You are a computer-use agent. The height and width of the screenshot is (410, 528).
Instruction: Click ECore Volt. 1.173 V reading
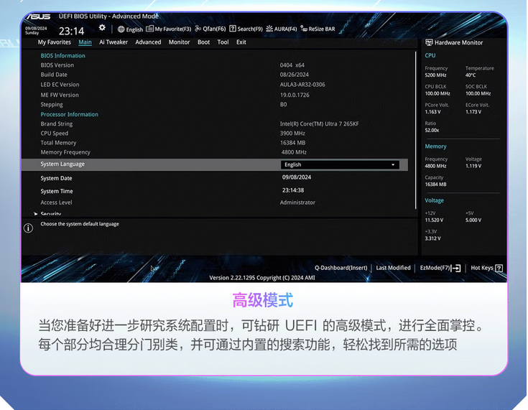click(x=473, y=112)
